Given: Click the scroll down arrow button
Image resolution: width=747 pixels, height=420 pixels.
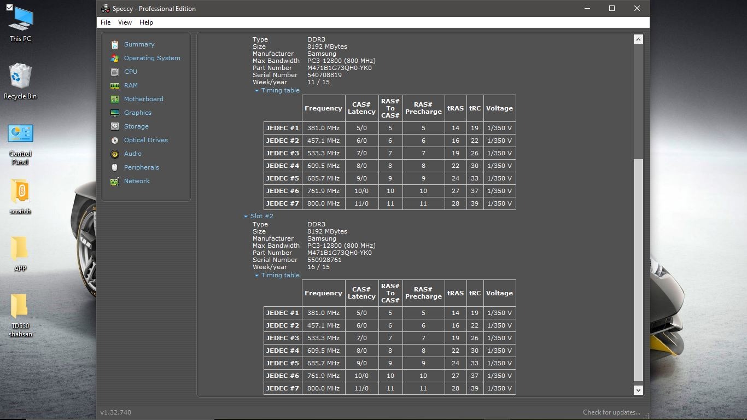Looking at the screenshot, I should point(638,390).
